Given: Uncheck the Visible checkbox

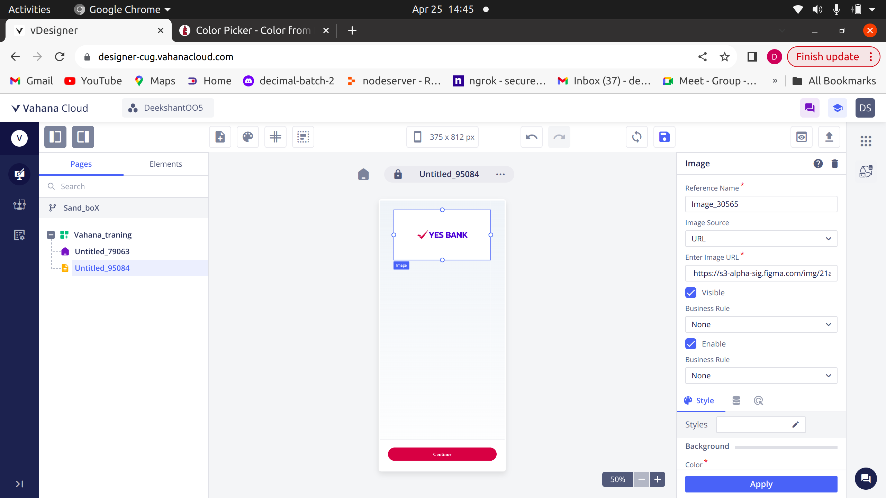Looking at the screenshot, I should pyautogui.click(x=691, y=293).
